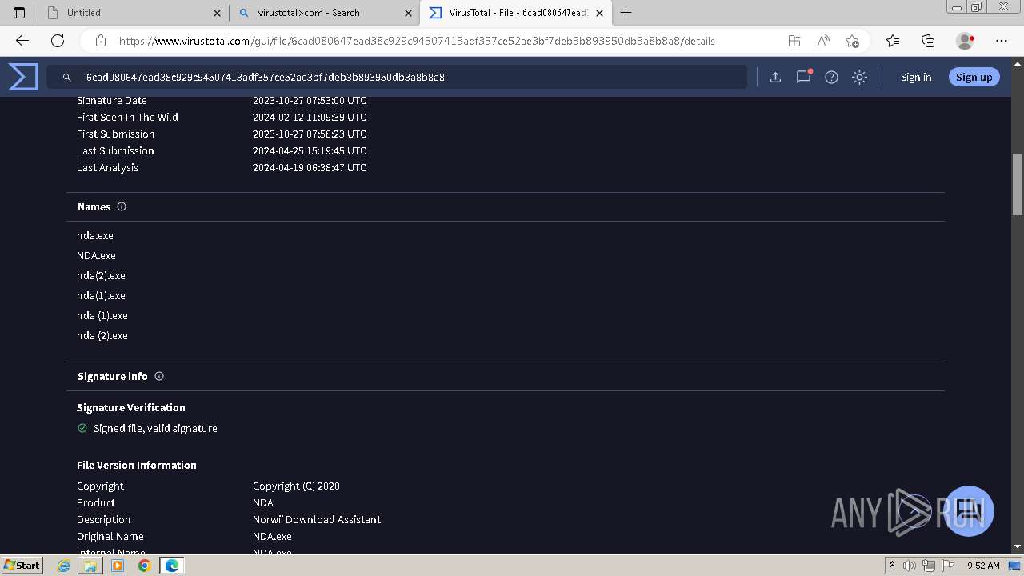Open the Collections icon
Image resolution: width=1024 pixels, height=576 pixels.
click(928, 41)
